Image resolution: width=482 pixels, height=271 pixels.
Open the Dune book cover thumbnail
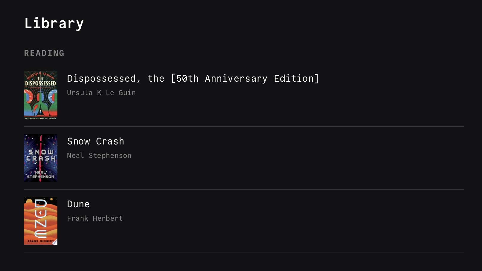[x=41, y=221]
